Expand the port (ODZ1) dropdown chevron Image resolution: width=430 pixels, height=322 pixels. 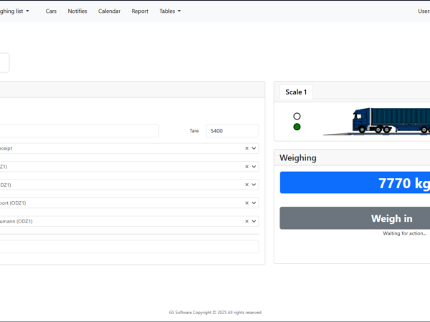coord(254,203)
